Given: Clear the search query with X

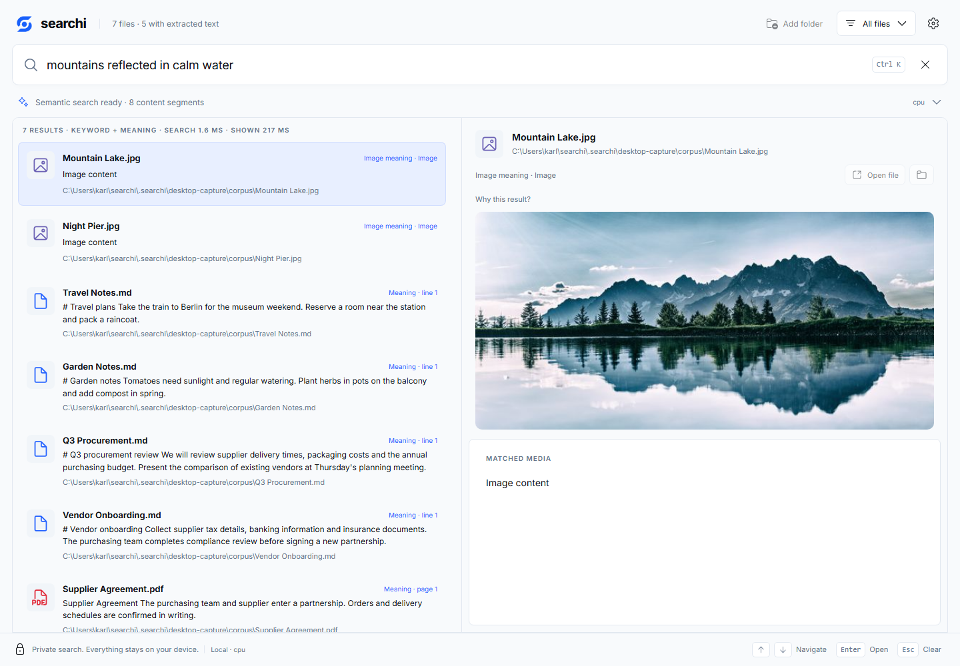Looking at the screenshot, I should 925,65.
